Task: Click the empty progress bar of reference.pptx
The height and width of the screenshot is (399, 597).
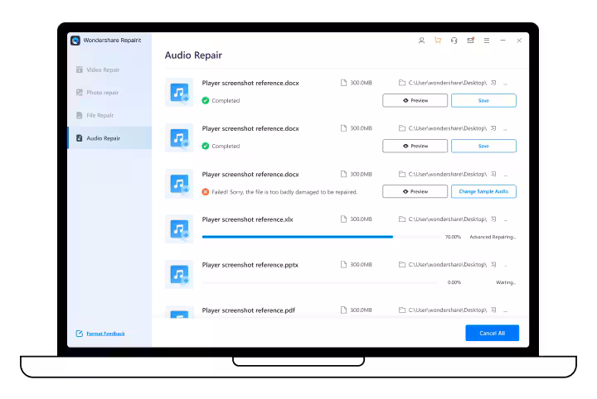Action: tap(320, 282)
